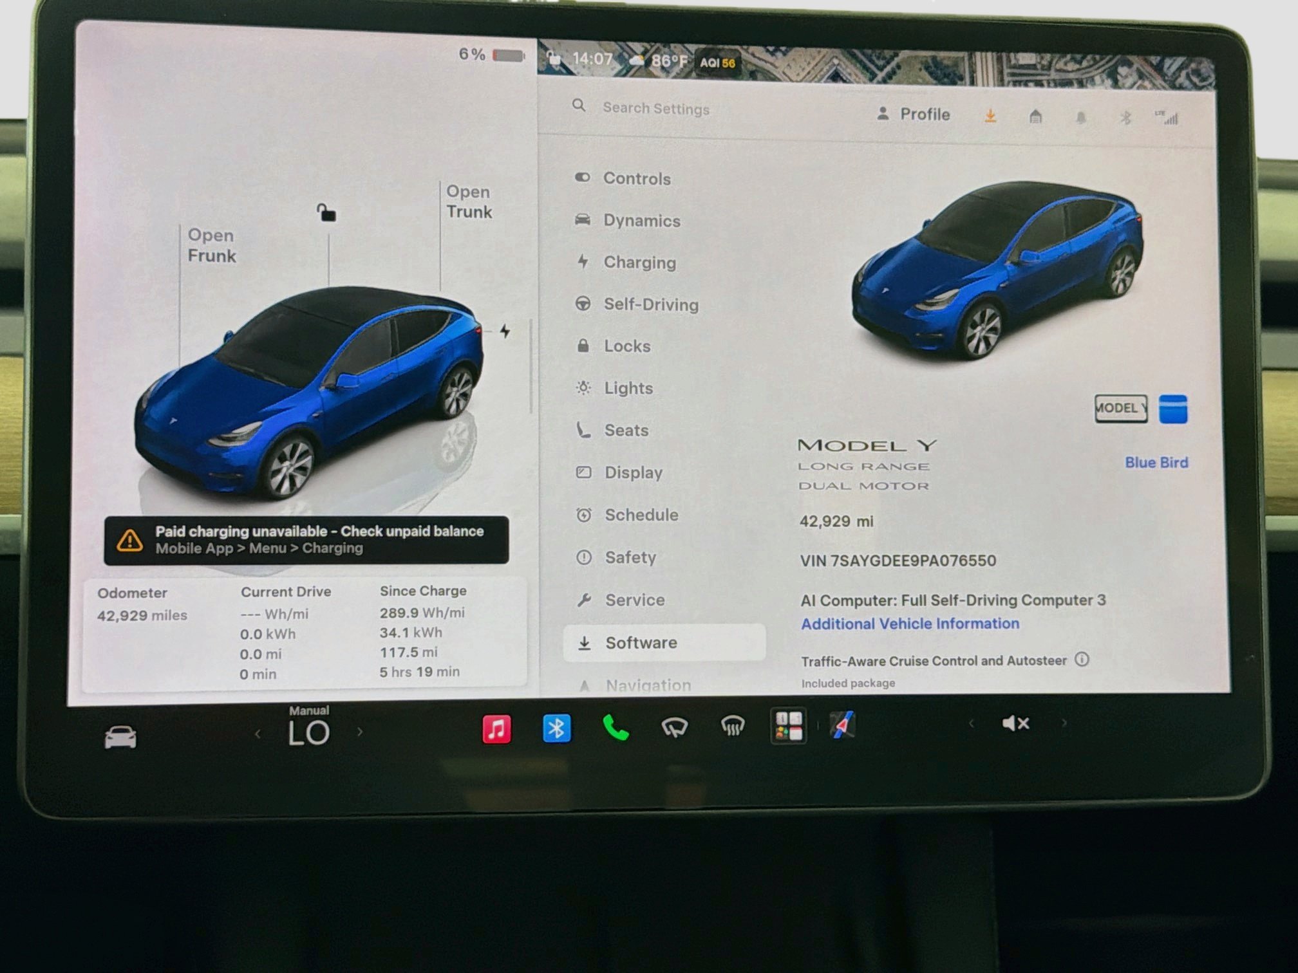Image resolution: width=1298 pixels, height=973 pixels.
Task: Tap the Blue Bird vehicle name
Action: [x=1156, y=462]
